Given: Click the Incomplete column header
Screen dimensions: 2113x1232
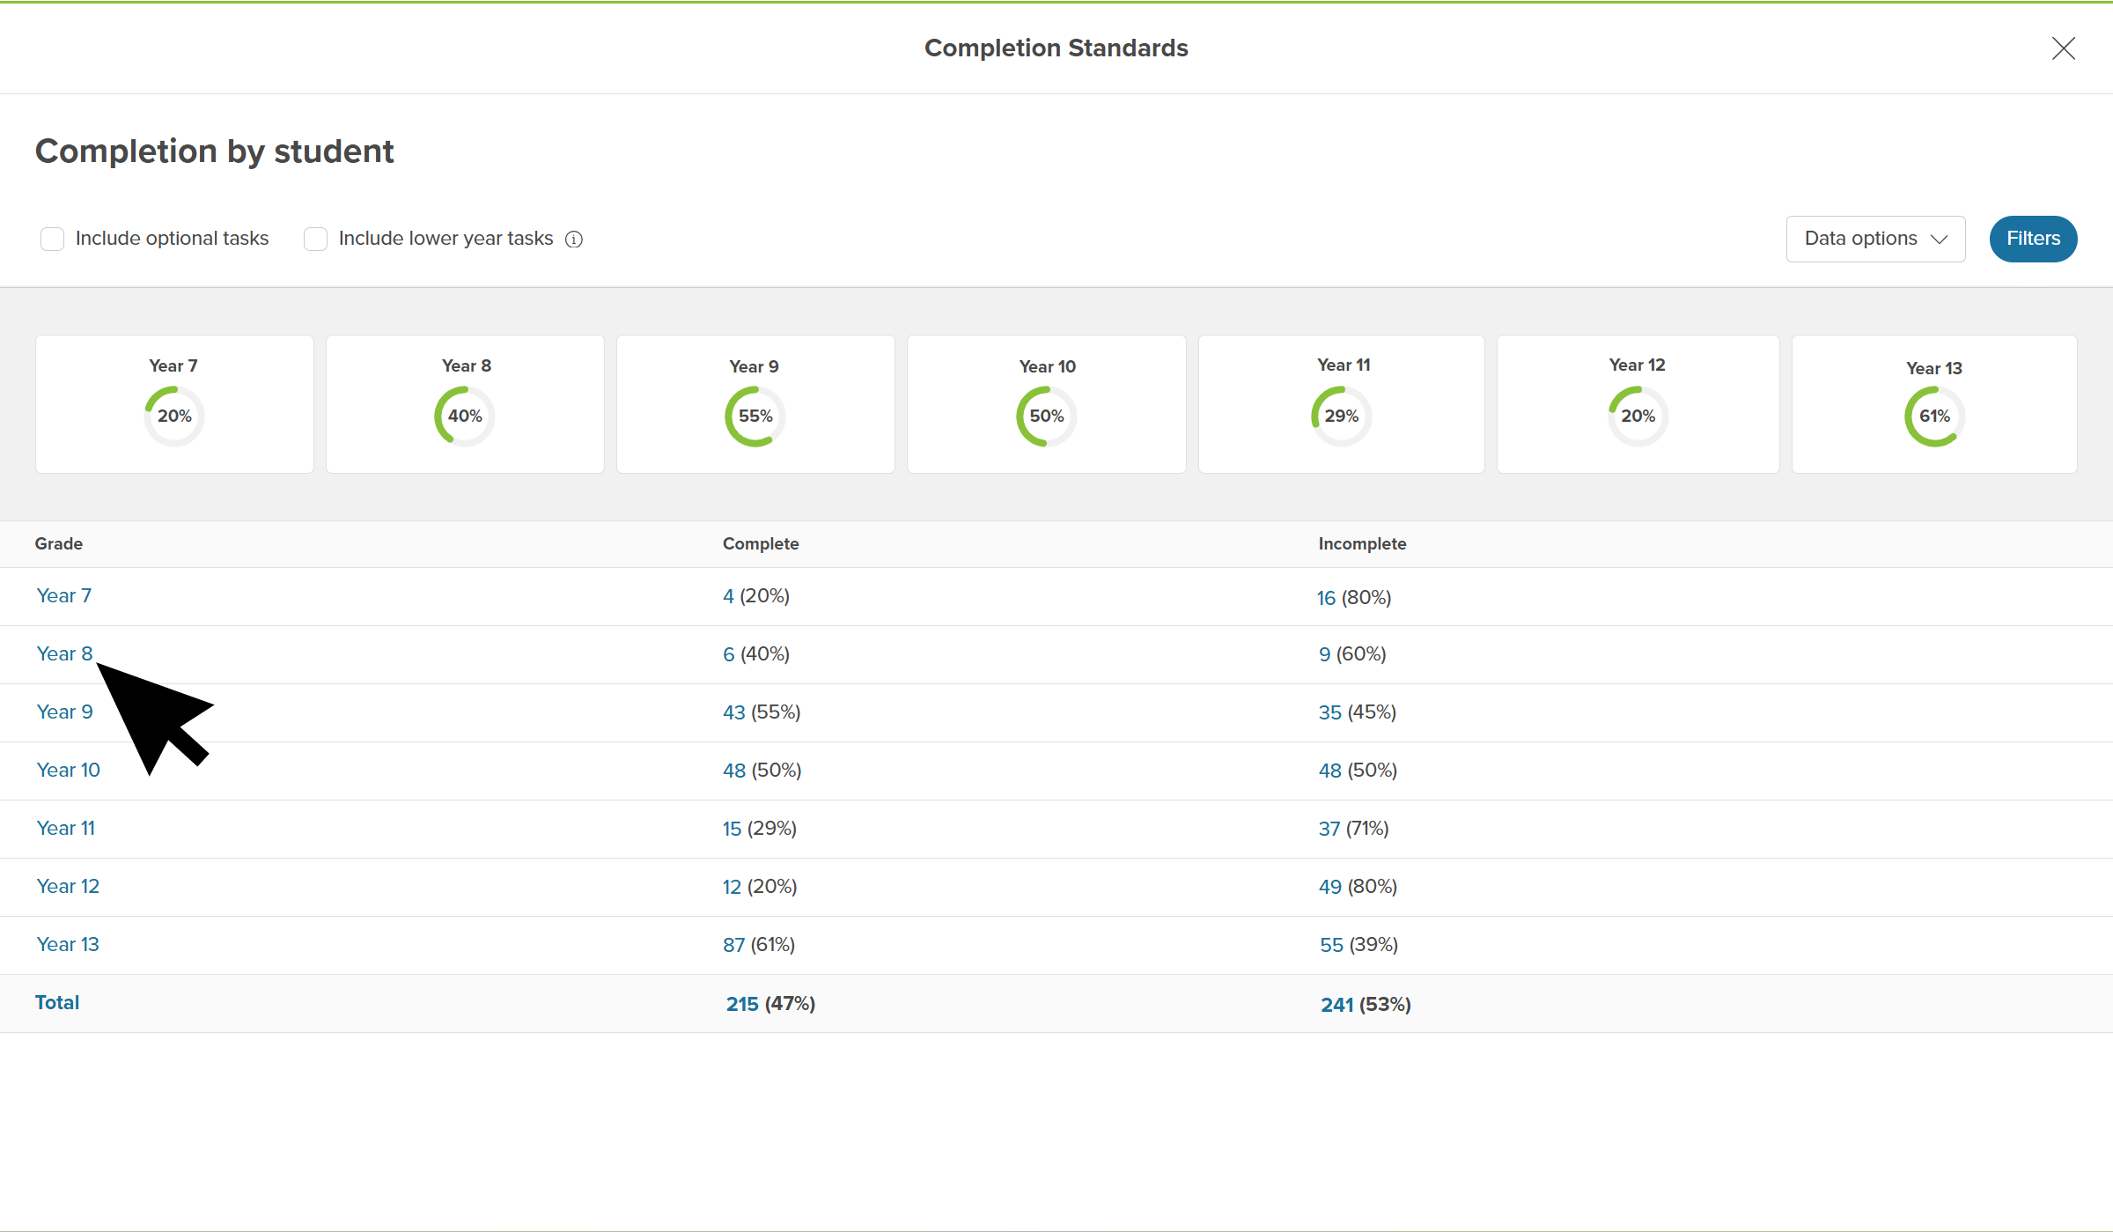Looking at the screenshot, I should (1362, 543).
